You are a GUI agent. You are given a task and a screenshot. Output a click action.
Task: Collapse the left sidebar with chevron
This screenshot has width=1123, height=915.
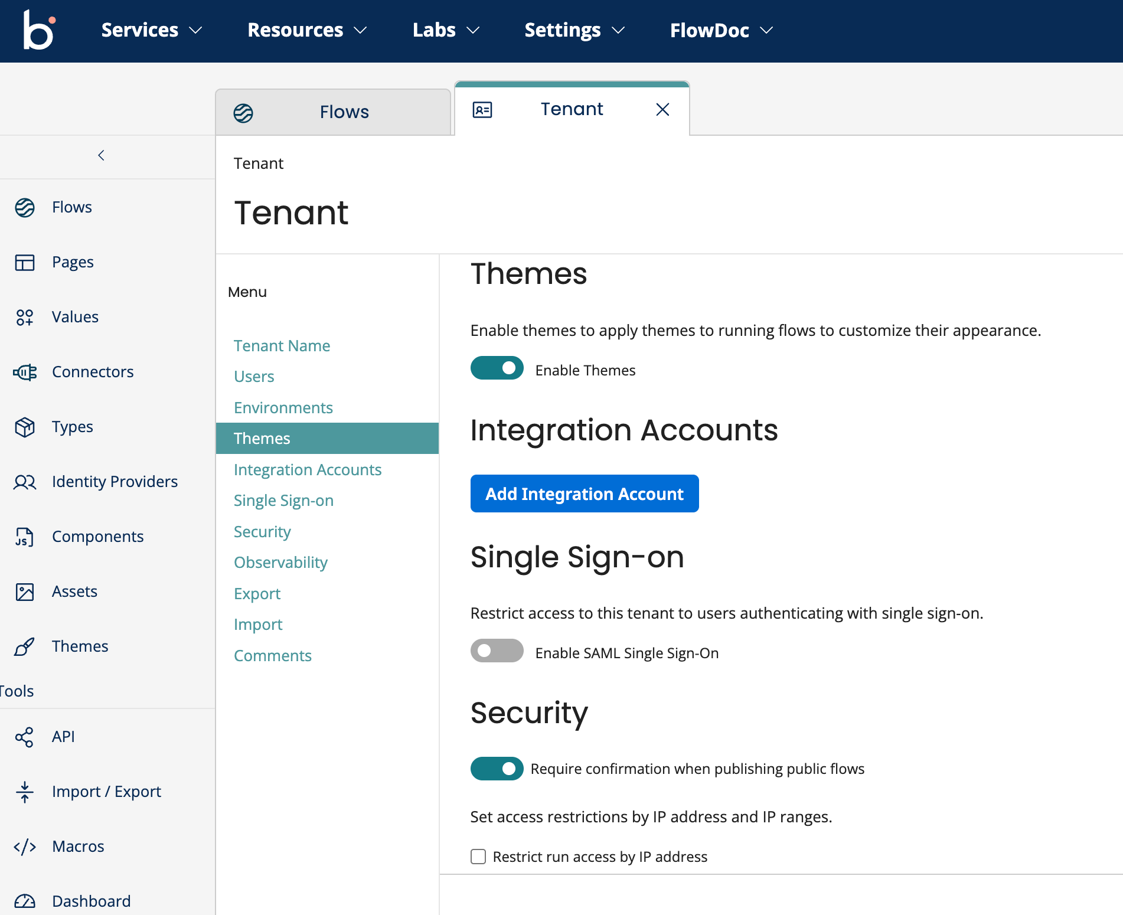point(102,155)
